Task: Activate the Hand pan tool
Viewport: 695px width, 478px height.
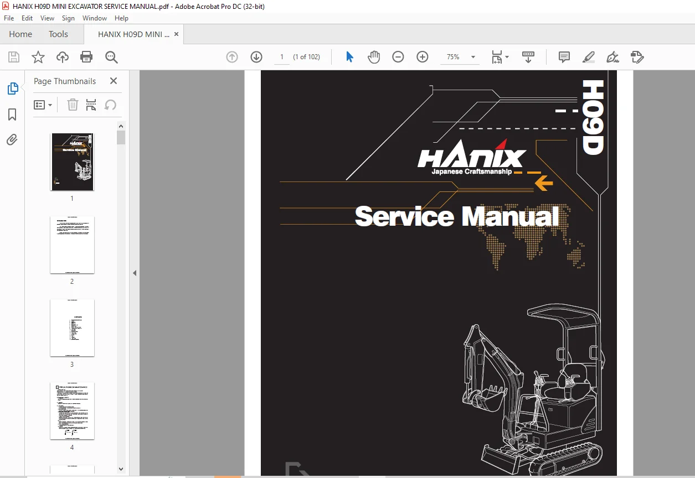Action: click(x=374, y=57)
